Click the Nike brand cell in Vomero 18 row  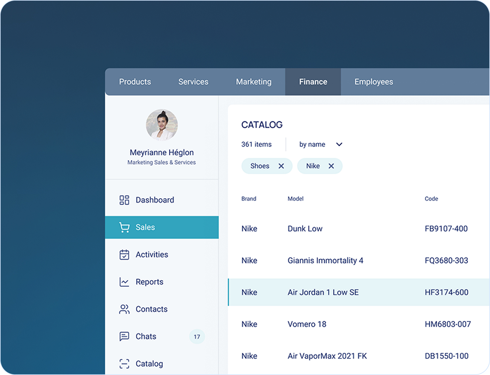[249, 324]
